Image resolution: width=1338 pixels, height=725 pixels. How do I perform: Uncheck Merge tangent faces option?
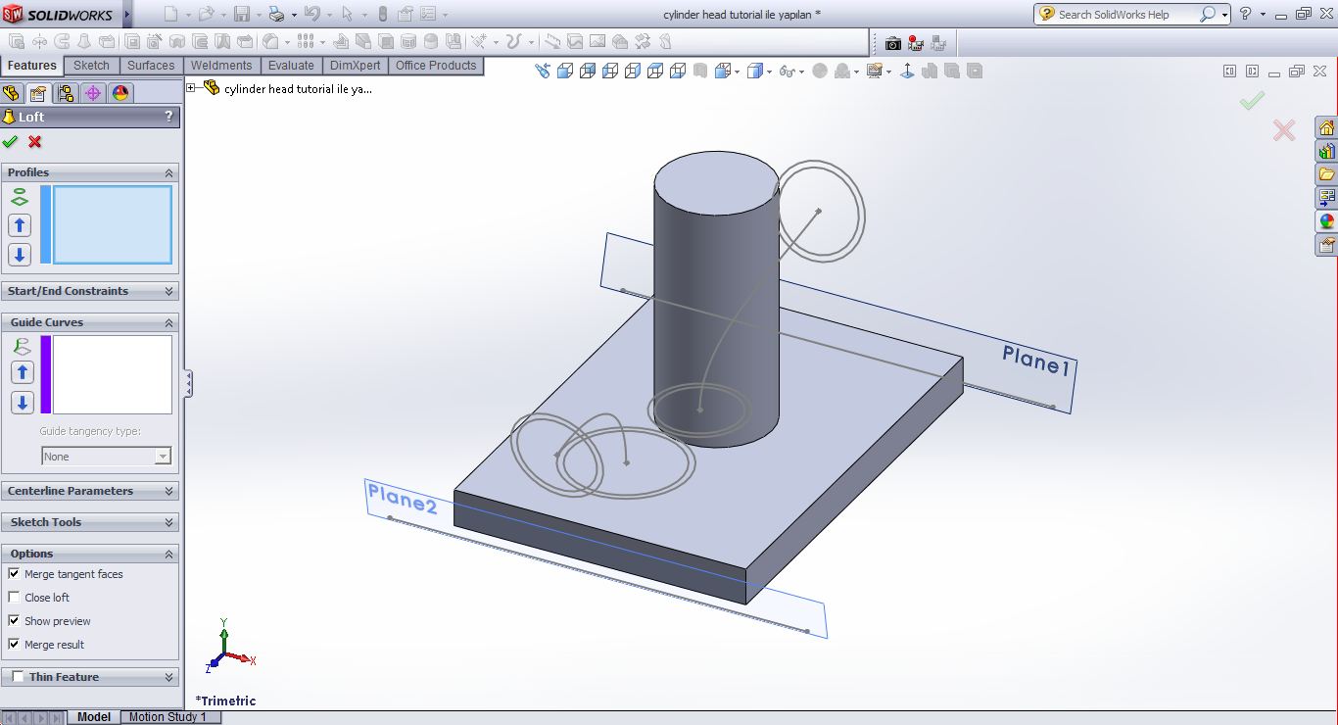[14, 574]
